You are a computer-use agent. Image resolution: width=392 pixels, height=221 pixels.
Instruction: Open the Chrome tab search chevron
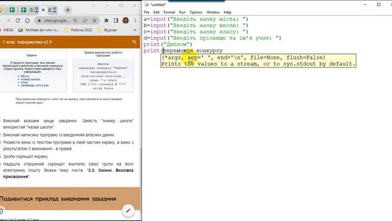tap(94, 6)
